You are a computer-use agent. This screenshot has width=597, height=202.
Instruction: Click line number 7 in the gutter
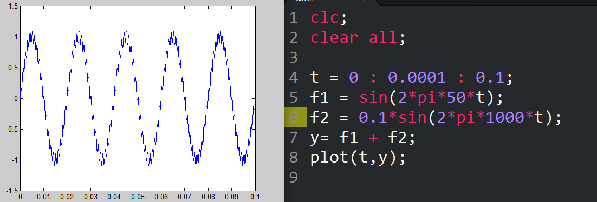pos(293,137)
